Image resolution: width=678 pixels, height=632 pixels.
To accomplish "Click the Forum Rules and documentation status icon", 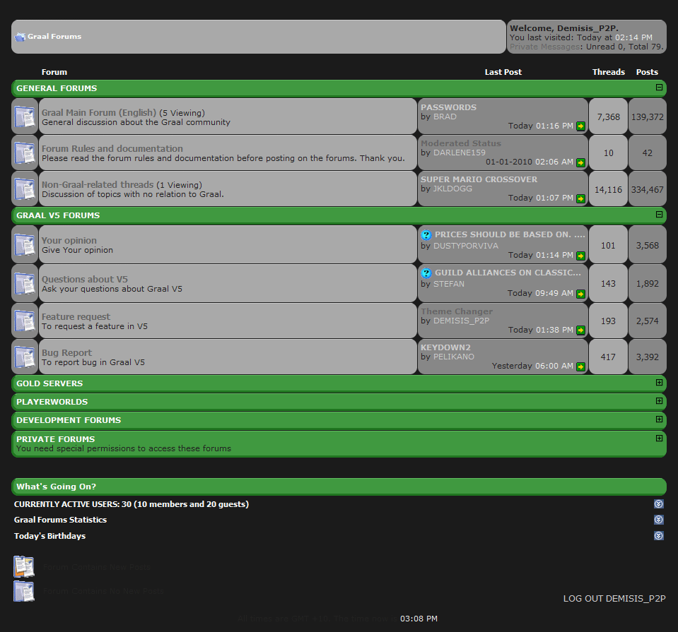I will 25,153.
